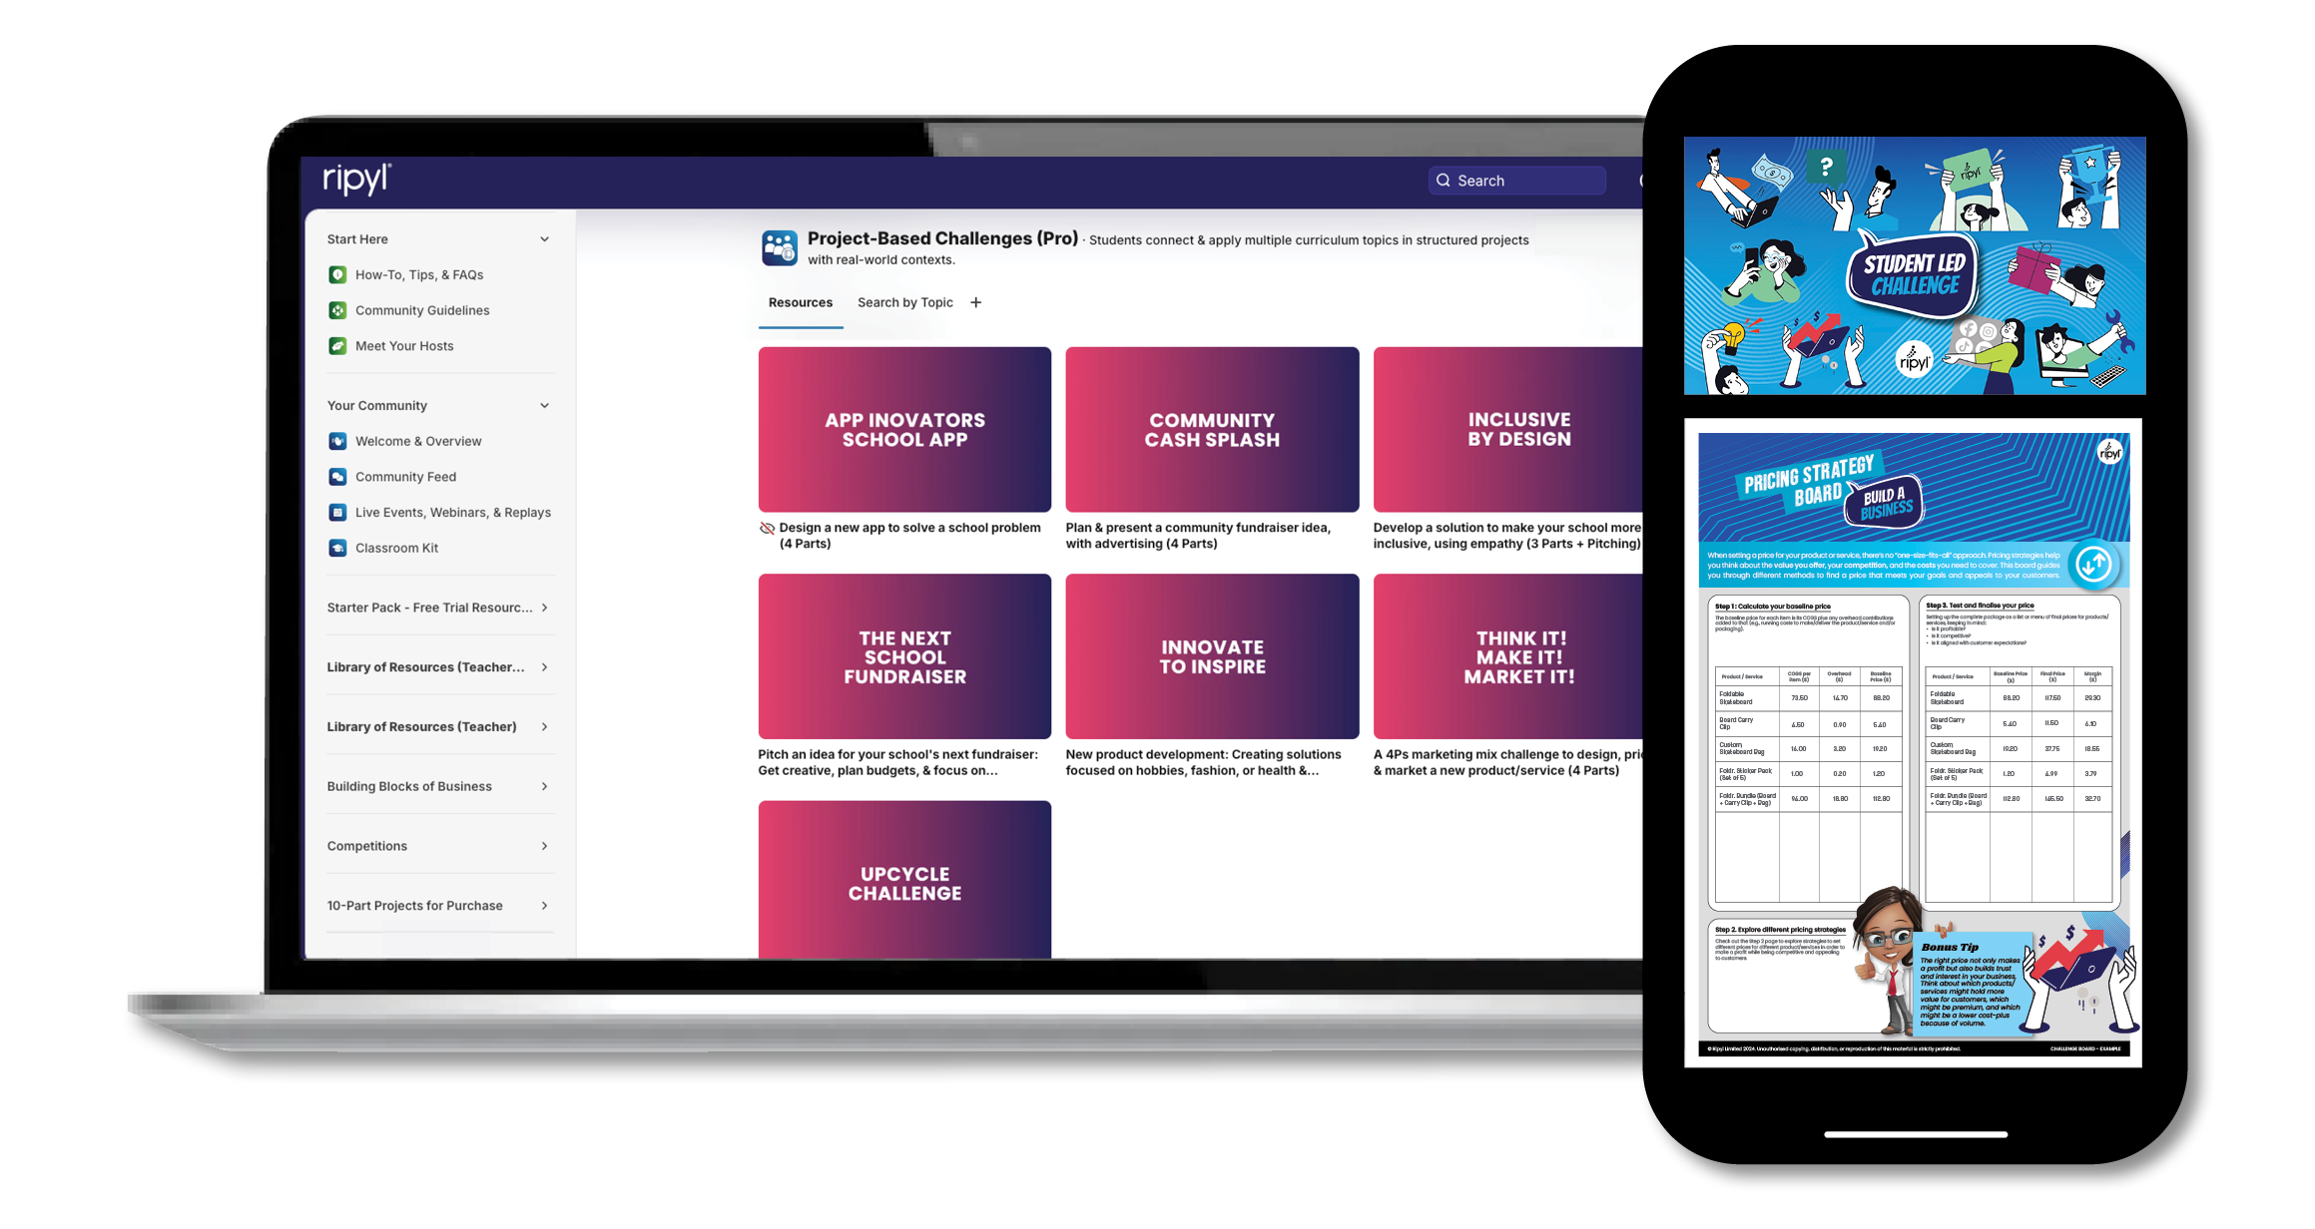Click the Community Feed chat icon

[337, 477]
